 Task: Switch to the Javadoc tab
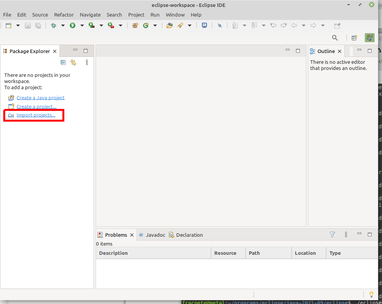click(152, 235)
